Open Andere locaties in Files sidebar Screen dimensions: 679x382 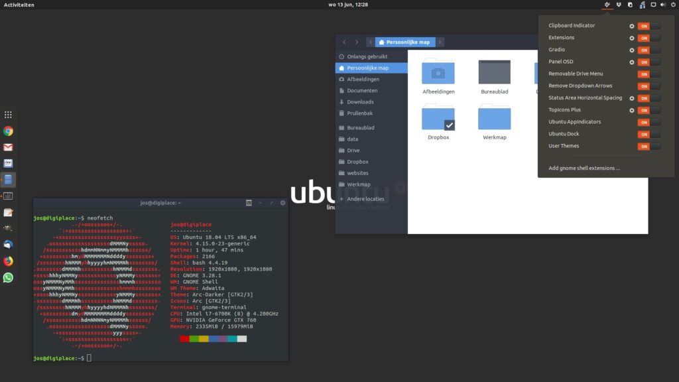click(371, 199)
